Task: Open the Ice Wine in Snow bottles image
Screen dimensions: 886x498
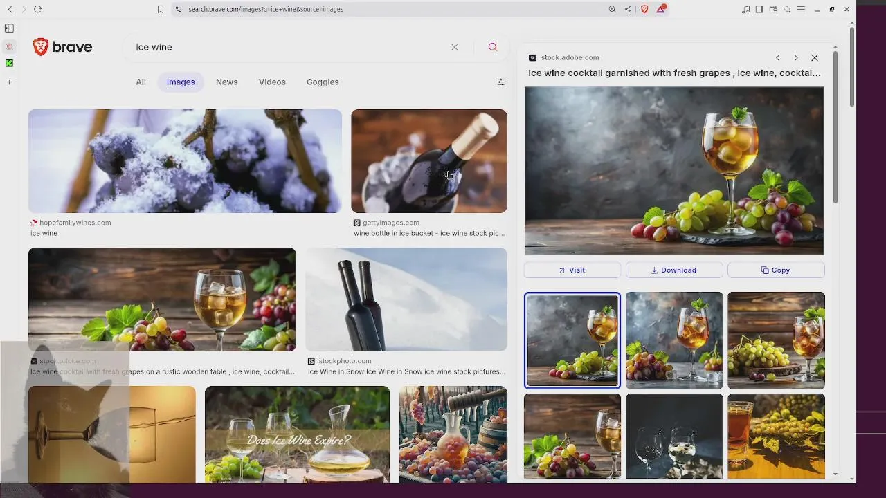Action: 406,299
